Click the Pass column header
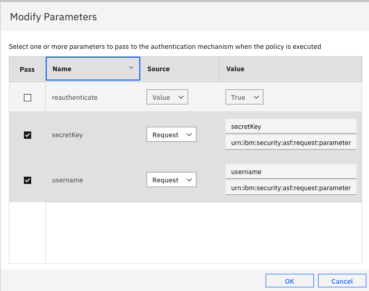This screenshot has height=291, width=369. pyautogui.click(x=27, y=69)
